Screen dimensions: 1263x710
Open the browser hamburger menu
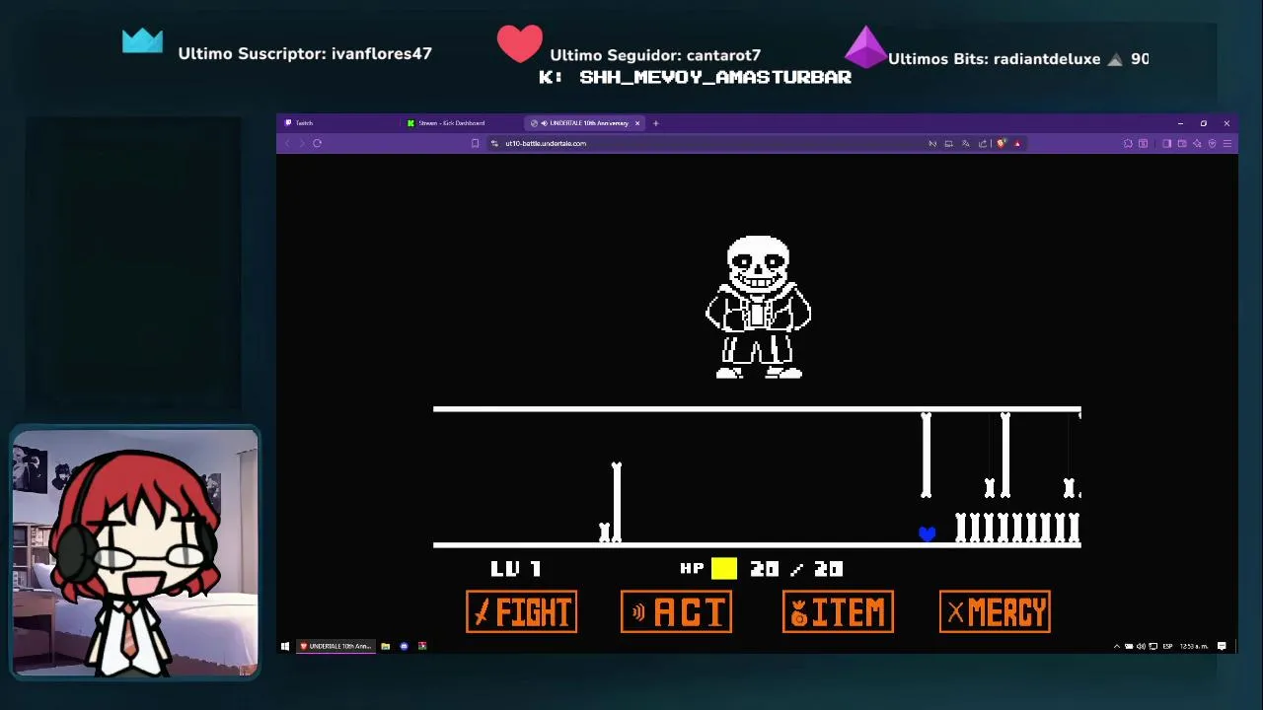[x=1227, y=143]
